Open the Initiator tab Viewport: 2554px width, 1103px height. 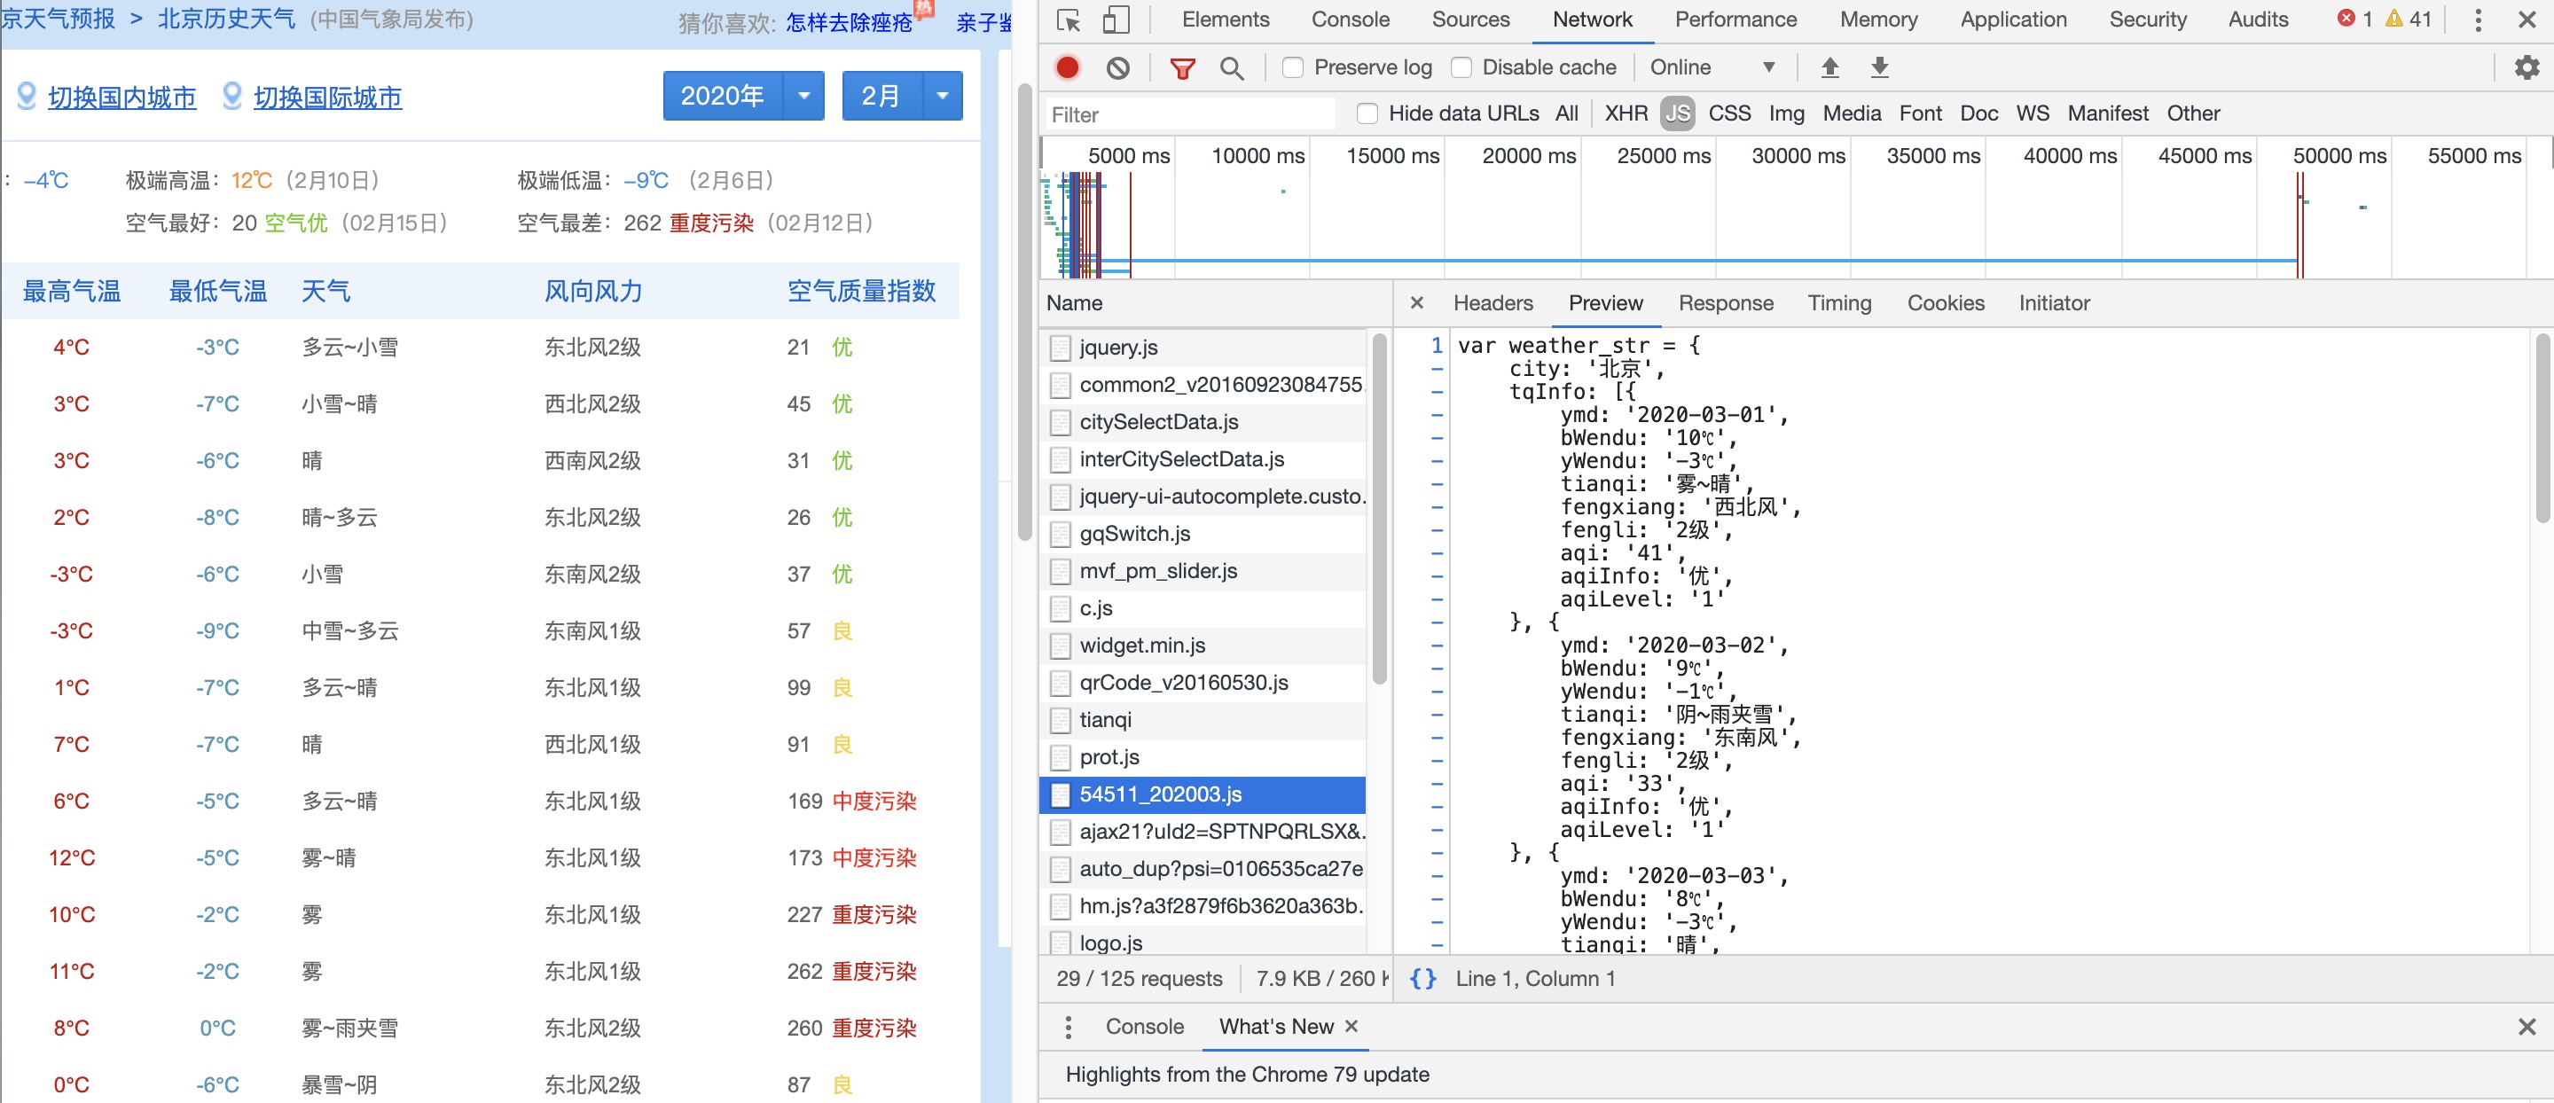(x=2053, y=302)
